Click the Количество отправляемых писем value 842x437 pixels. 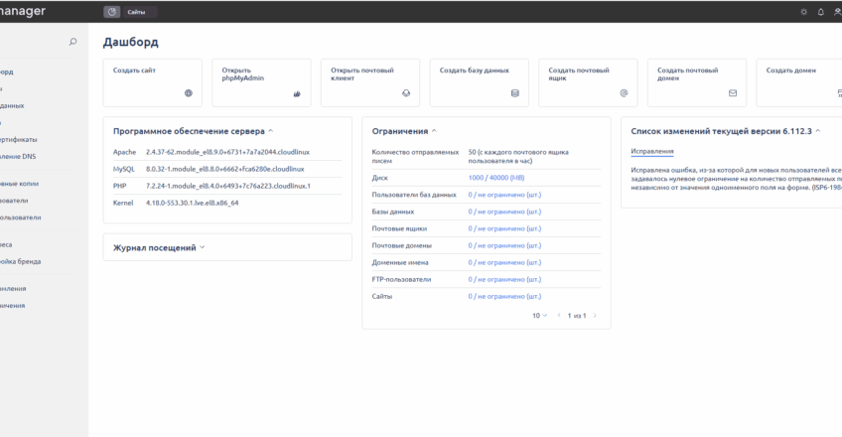pyautogui.click(x=518, y=156)
